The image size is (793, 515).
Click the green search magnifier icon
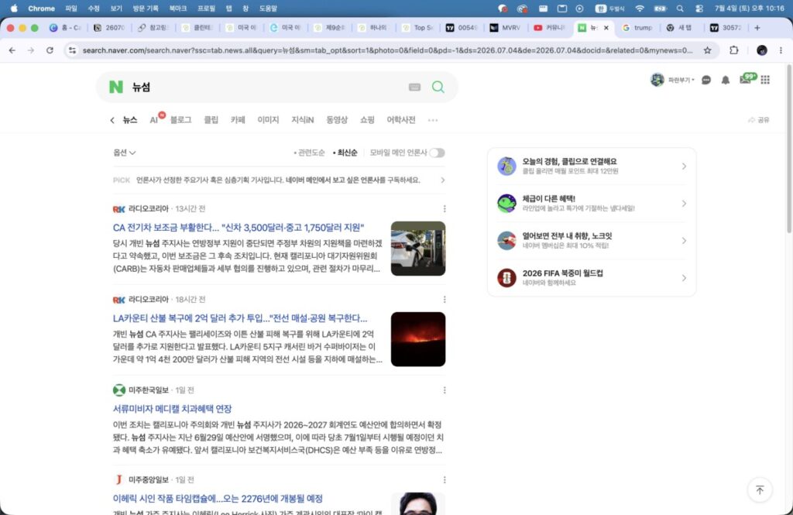pyautogui.click(x=438, y=87)
